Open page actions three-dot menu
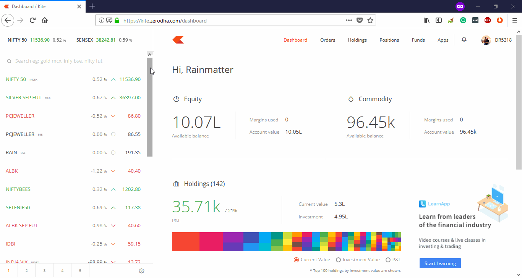The height and width of the screenshot is (278, 522). pyautogui.click(x=349, y=20)
